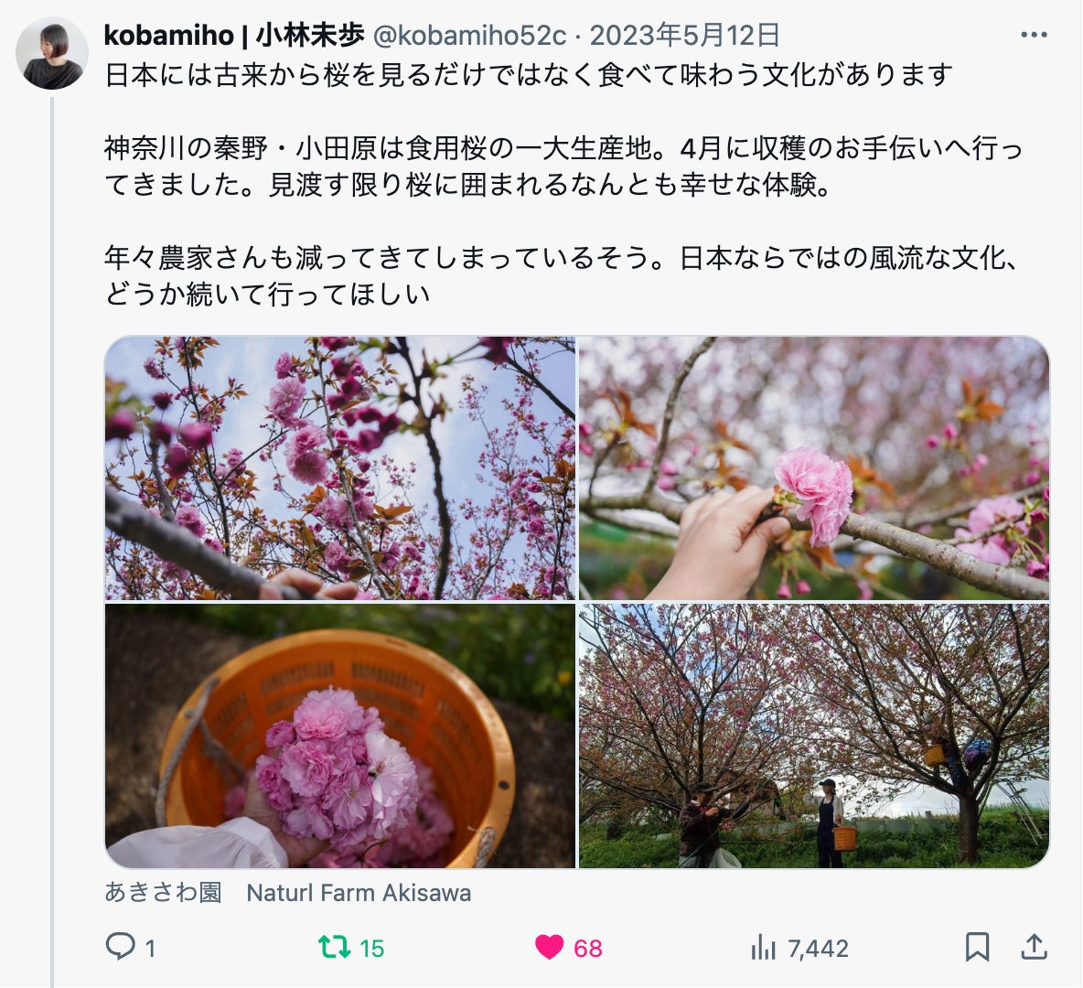Bookmark this tweet
Image resolution: width=1083 pixels, height=988 pixels.
977,947
